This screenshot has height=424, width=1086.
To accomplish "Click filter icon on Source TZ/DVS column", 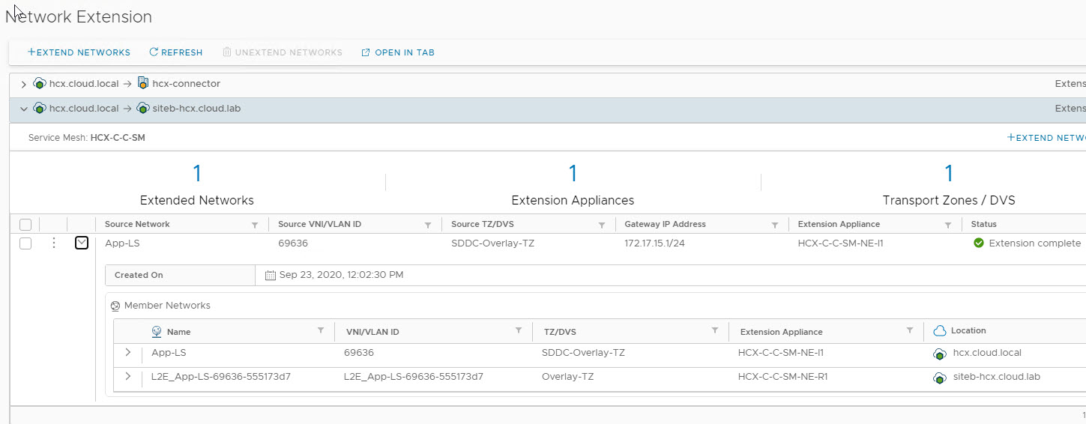I will pos(601,225).
